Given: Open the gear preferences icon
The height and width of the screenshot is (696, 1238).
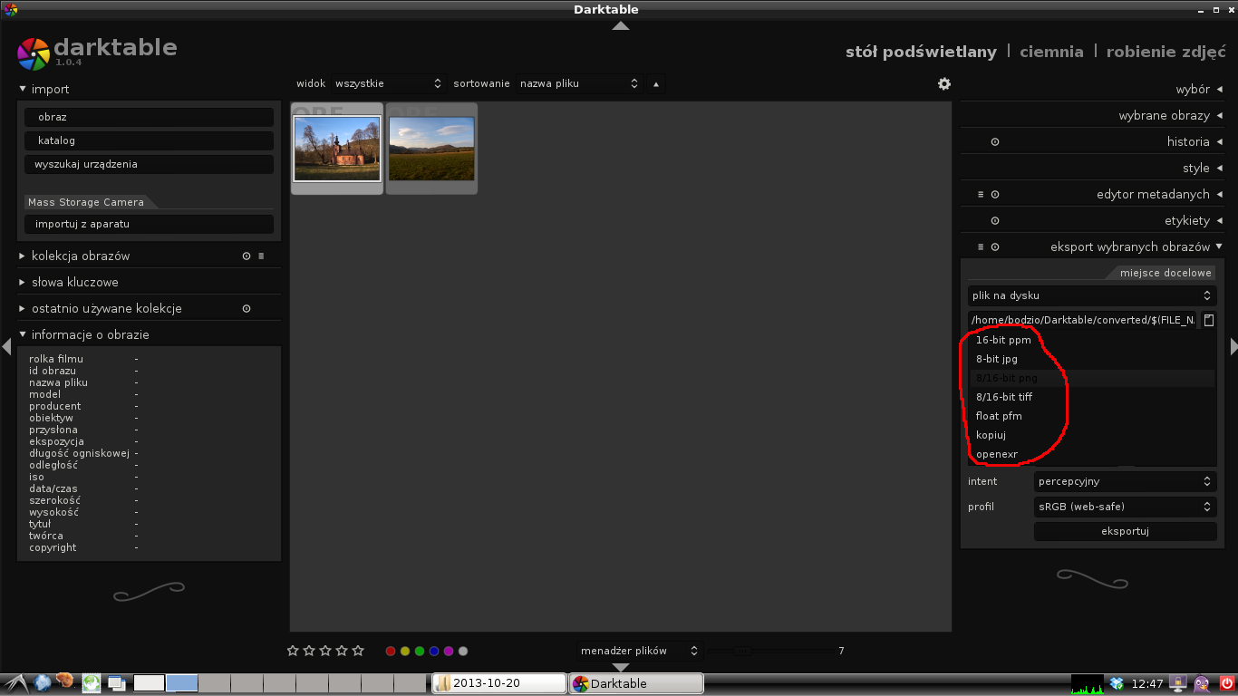Looking at the screenshot, I should [x=944, y=83].
